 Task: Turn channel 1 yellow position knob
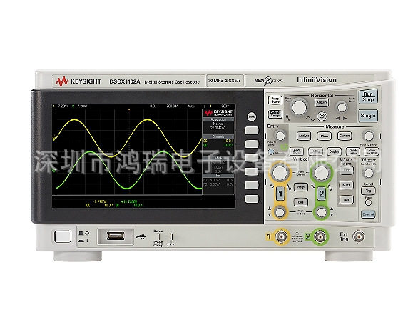[x=280, y=212]
